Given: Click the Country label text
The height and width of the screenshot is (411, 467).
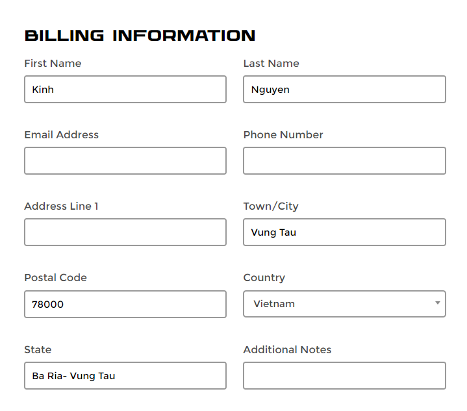Looking at the screenshot, I should coord(264,278).
